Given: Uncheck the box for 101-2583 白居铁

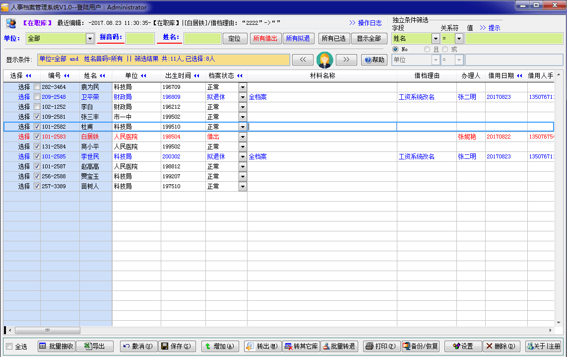Looking at the screenshot, I should tap(37, 137).
